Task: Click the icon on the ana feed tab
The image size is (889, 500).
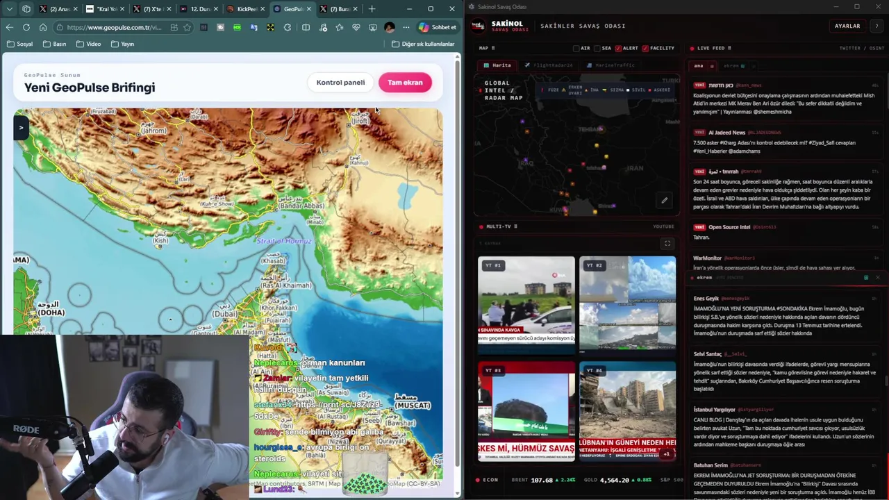Action: pos(711,66)
